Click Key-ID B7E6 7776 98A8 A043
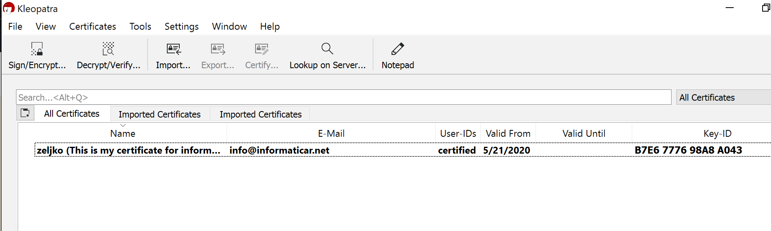 pyautogui.click(x=688, y=150)
